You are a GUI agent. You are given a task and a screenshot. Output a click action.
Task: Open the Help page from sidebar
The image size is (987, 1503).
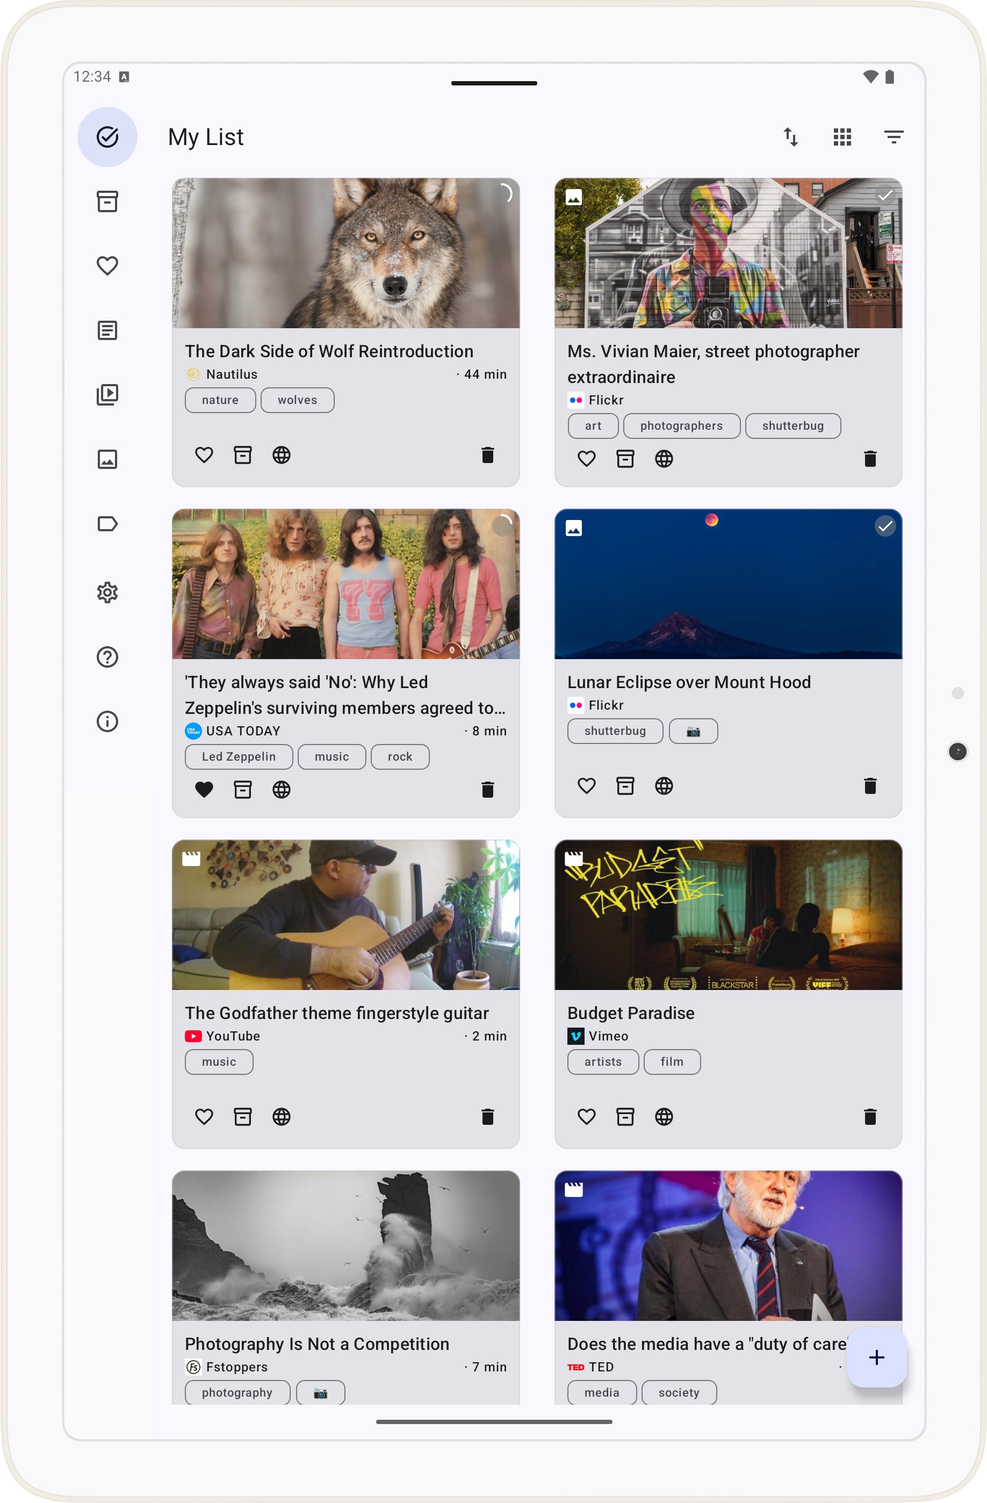(x=107, y=657)
